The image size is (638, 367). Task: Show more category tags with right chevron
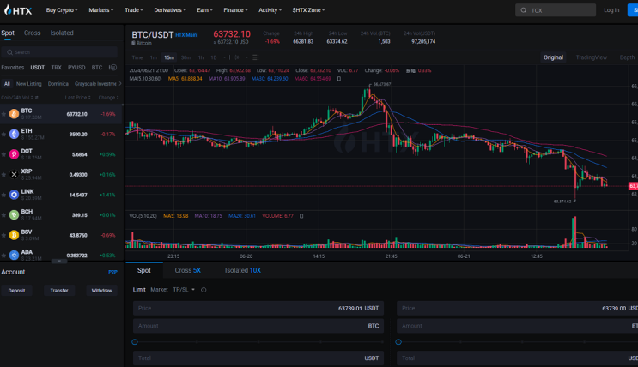pos(120,84)
